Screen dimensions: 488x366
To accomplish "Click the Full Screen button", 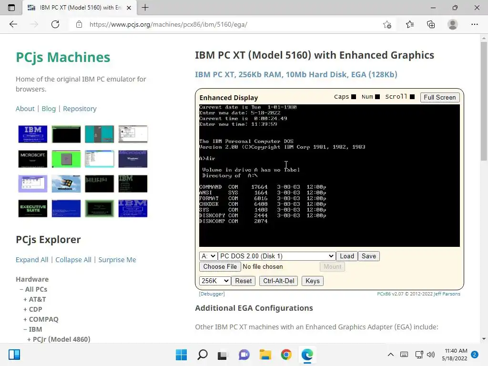I will click(440, 97).
